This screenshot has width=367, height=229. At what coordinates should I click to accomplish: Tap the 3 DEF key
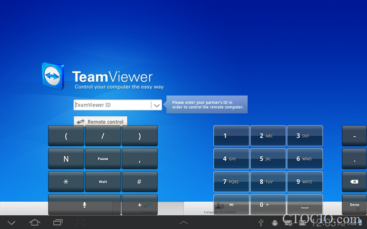(x=304, y=136)
